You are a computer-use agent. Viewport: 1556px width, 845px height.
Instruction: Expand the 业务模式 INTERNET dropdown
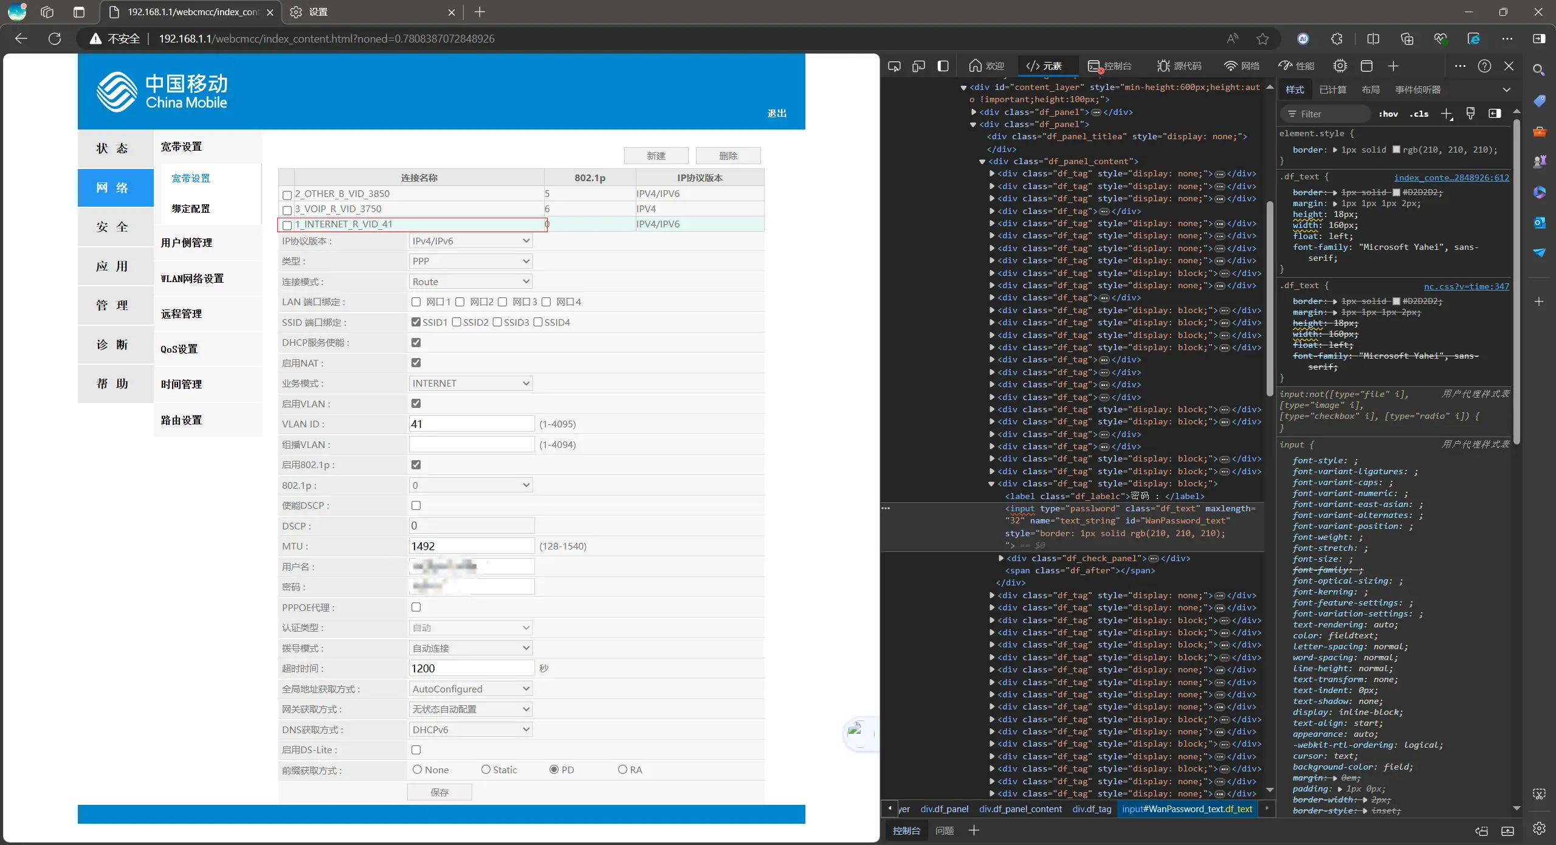[470, 383]
